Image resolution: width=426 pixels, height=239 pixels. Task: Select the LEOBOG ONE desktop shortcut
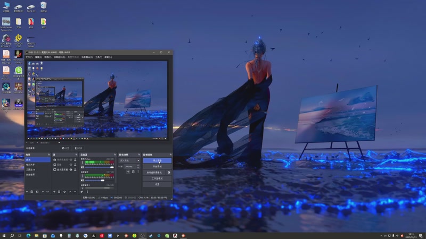pyautogui.click(x=19, y=41)
